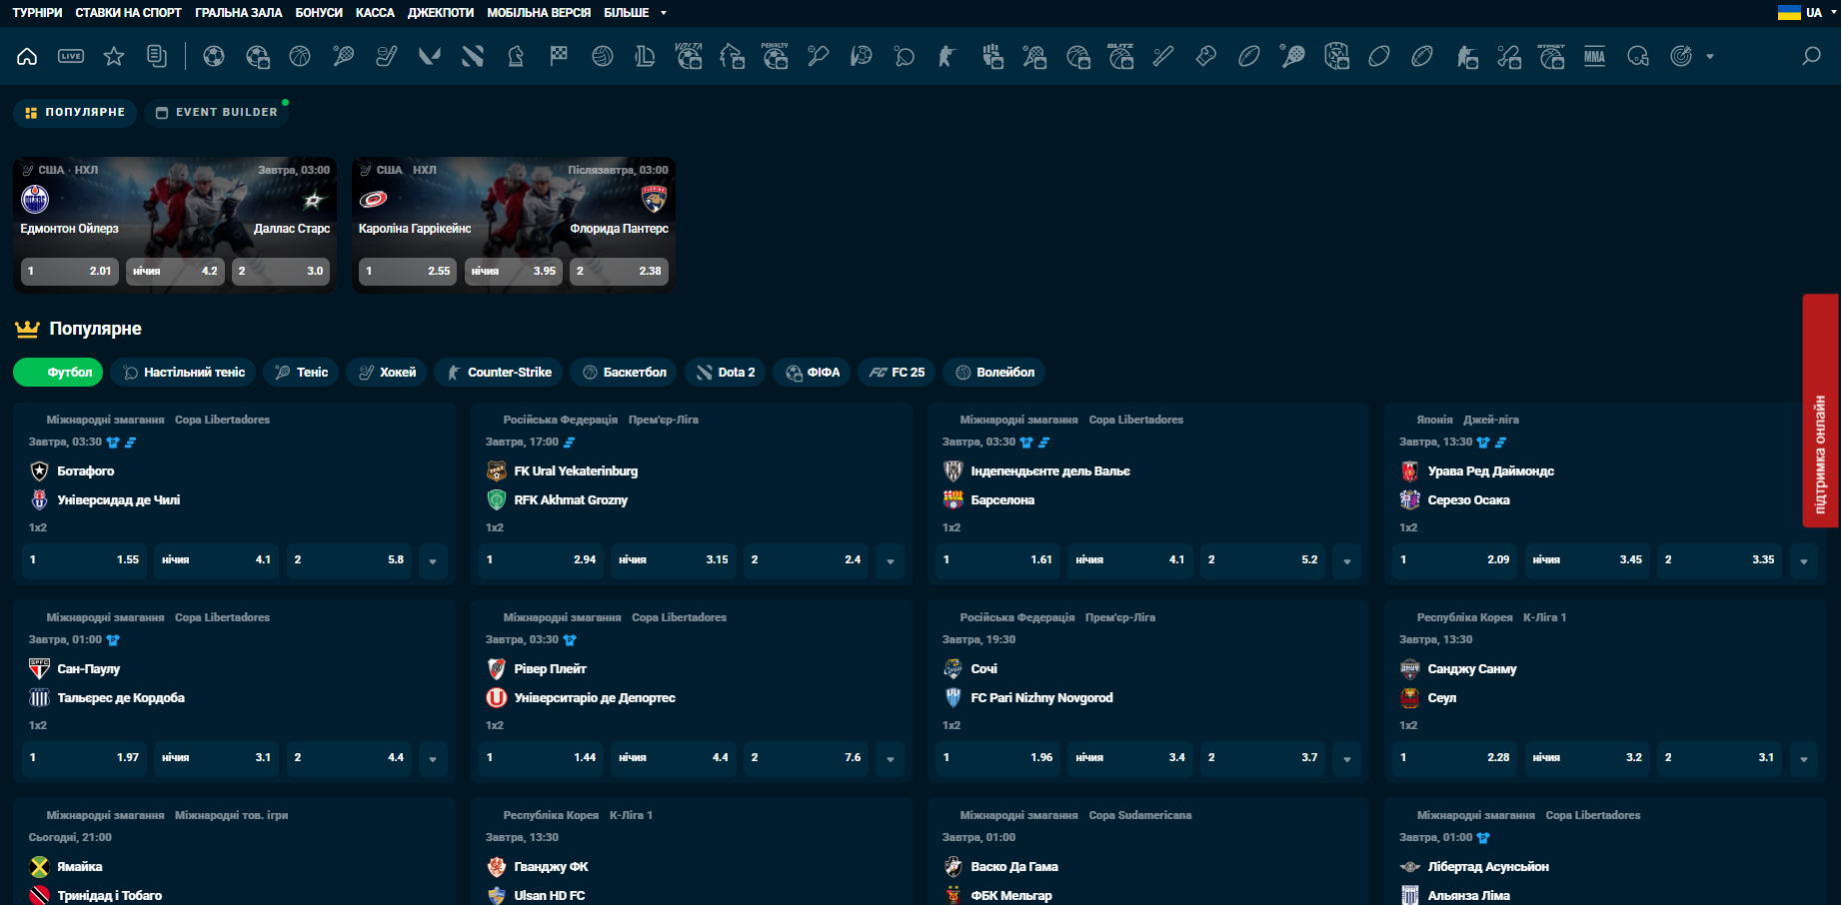
Task: Select ФІФА filter chip
Action: click(812, 373)
